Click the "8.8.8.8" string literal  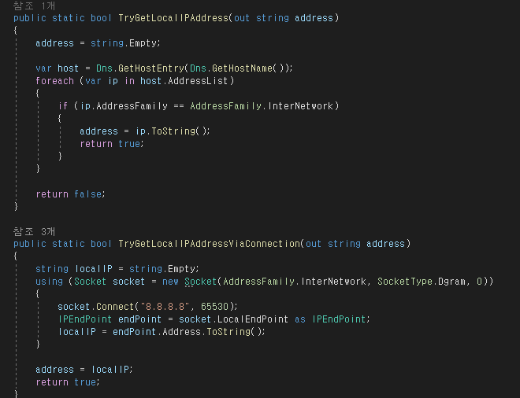169,306
